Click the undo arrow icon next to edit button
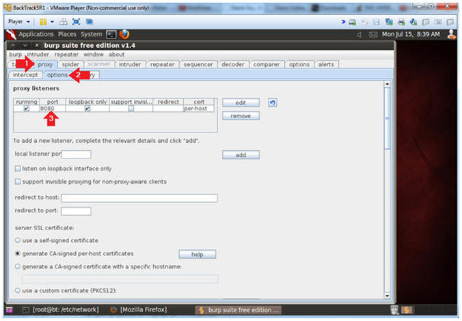 (x=273, y=102)
